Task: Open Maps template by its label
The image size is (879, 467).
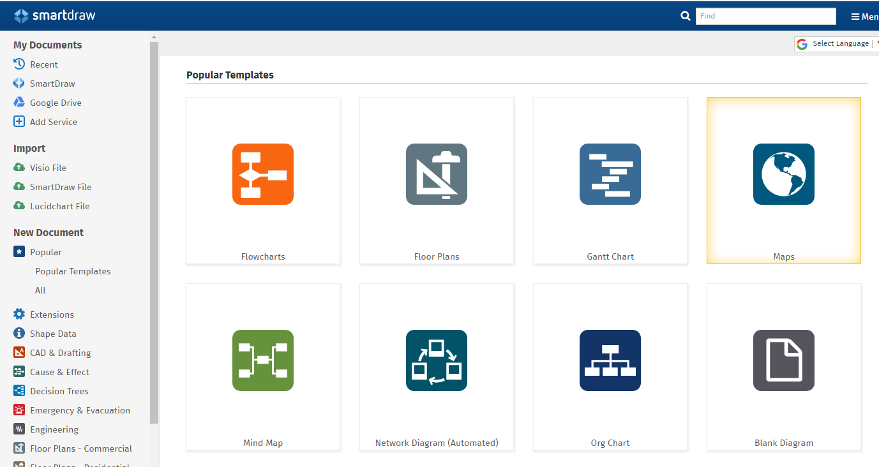Action: [x=784, y=256]
